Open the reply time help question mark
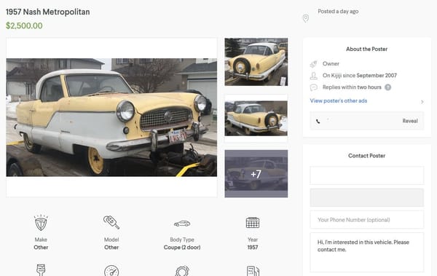Image resolution: width=437 pixels, height=276 pixels. [387, 87]
